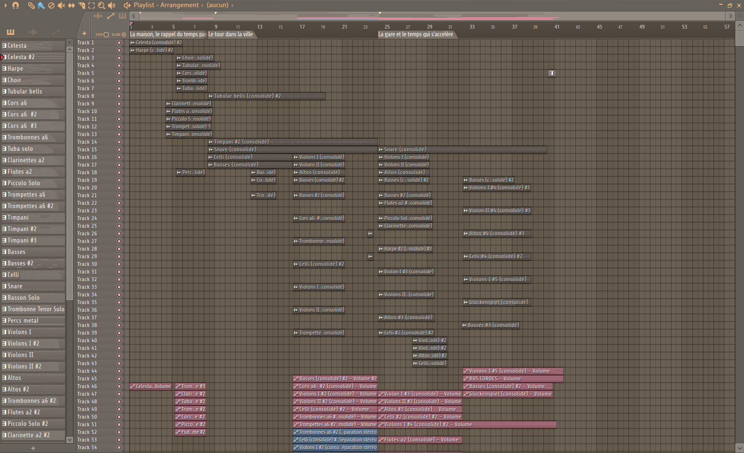The width and height of the screenshot is (744, 453).
Task: Mute Track 15 via its circle toggle
Action: (119, 149)
